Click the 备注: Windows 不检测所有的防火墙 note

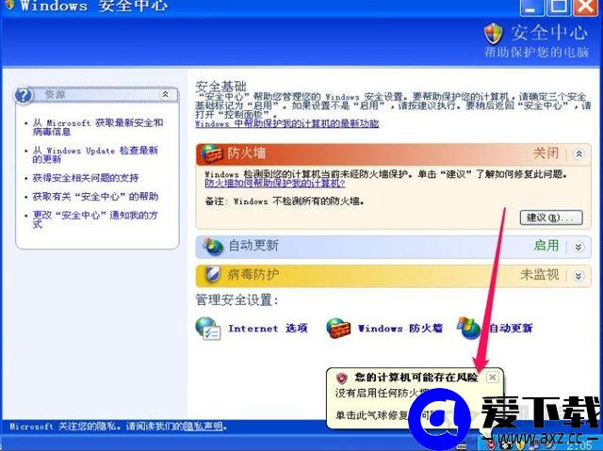[x=285, y=201]
